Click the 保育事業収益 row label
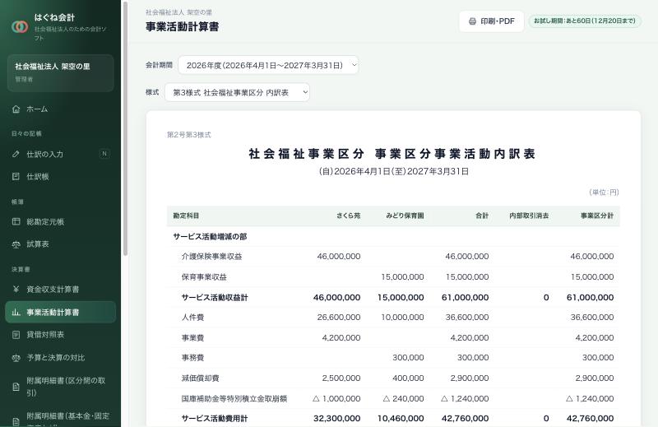The height and width of the screenshot is (427, 658). click(x=204, y=277)
